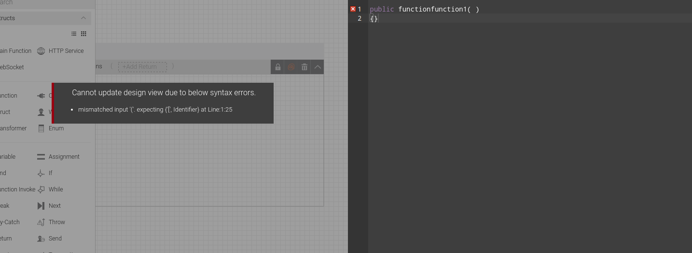This screenshot has width=692, height=253.
Task: Select the Send statement tool
Action: point(49,239)
